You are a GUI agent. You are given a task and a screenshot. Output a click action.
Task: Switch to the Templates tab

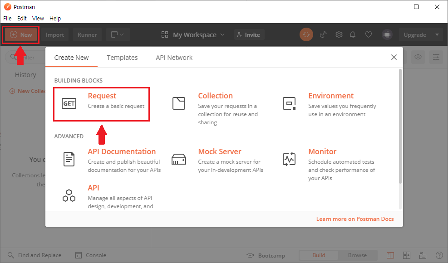click(x=122, y=58)
